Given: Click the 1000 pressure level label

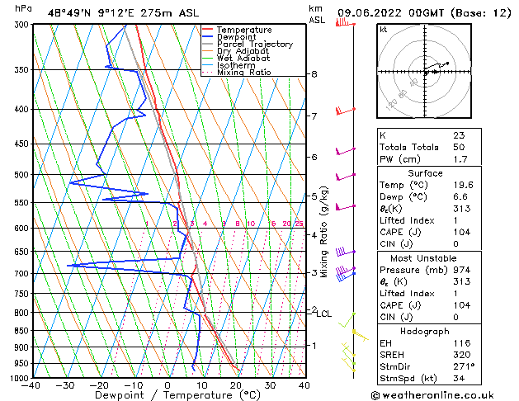Looking at the screenshot, I should click(x=21, y=378).
